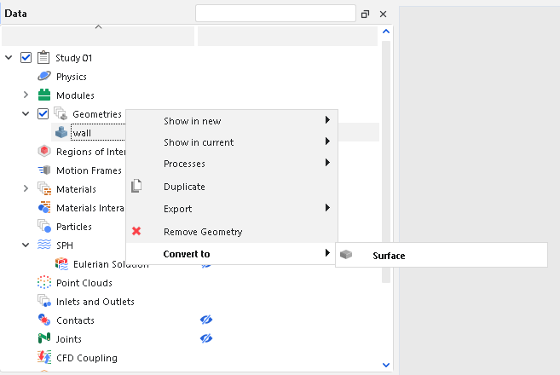Click the green Modules brick icon
The width and height of the screenshot is (560, 375).
(x=44, y=95)
